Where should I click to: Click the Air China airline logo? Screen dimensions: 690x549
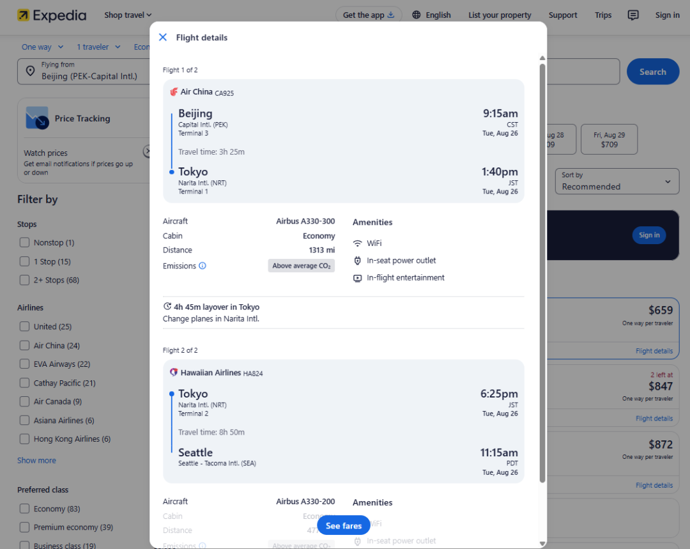coord(174,91)
